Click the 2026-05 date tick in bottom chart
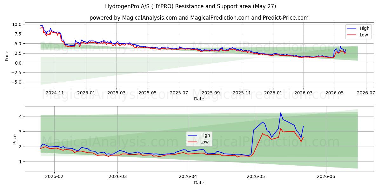 click(x=256, y=177)
